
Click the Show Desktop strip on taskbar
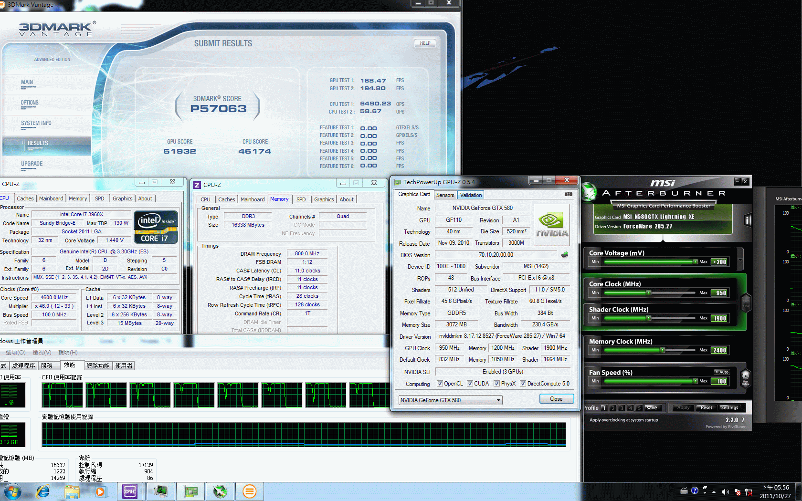click(x=798, y=491)
